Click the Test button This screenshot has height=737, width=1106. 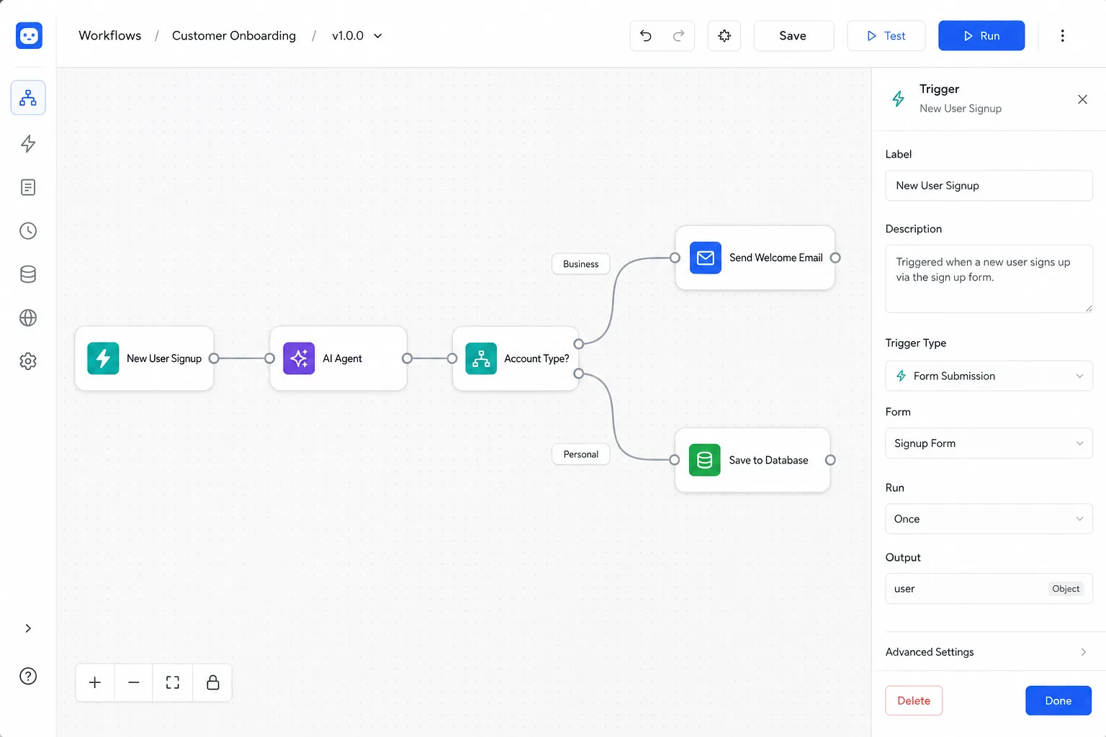(x=886, y=36)
